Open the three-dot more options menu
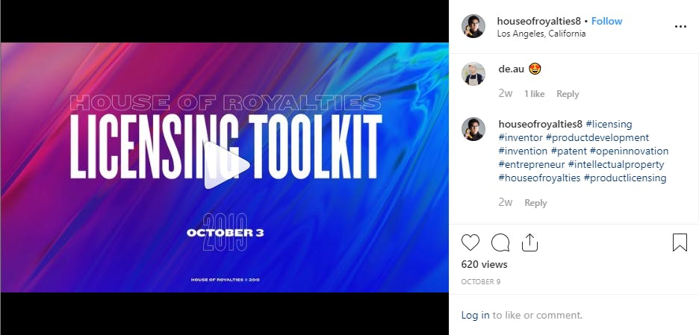The height and width of the screenshot is (335, 699). click(681, 27)
